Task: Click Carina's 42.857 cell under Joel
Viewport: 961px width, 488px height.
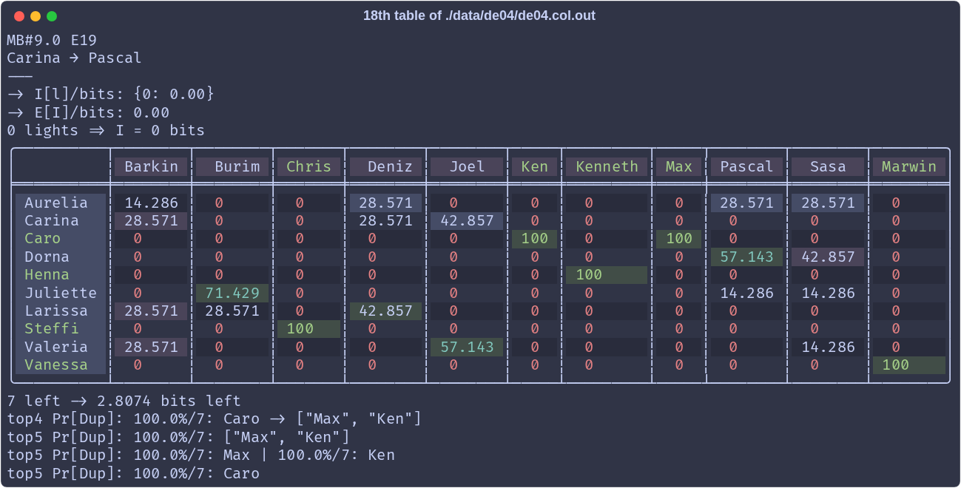Action: click(467, 220)
